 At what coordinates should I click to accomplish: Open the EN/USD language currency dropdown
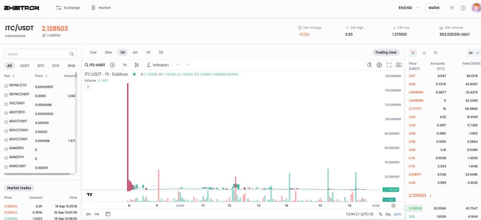(408, 8)
